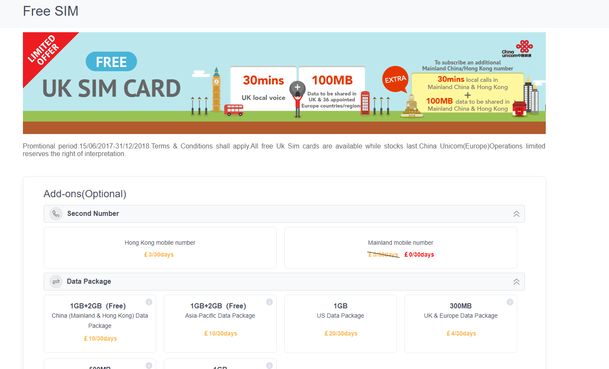609x369 pixels.
Task: Click the phone icon beside Second Number
Action: pyautogui.click(x=56, y=214)
